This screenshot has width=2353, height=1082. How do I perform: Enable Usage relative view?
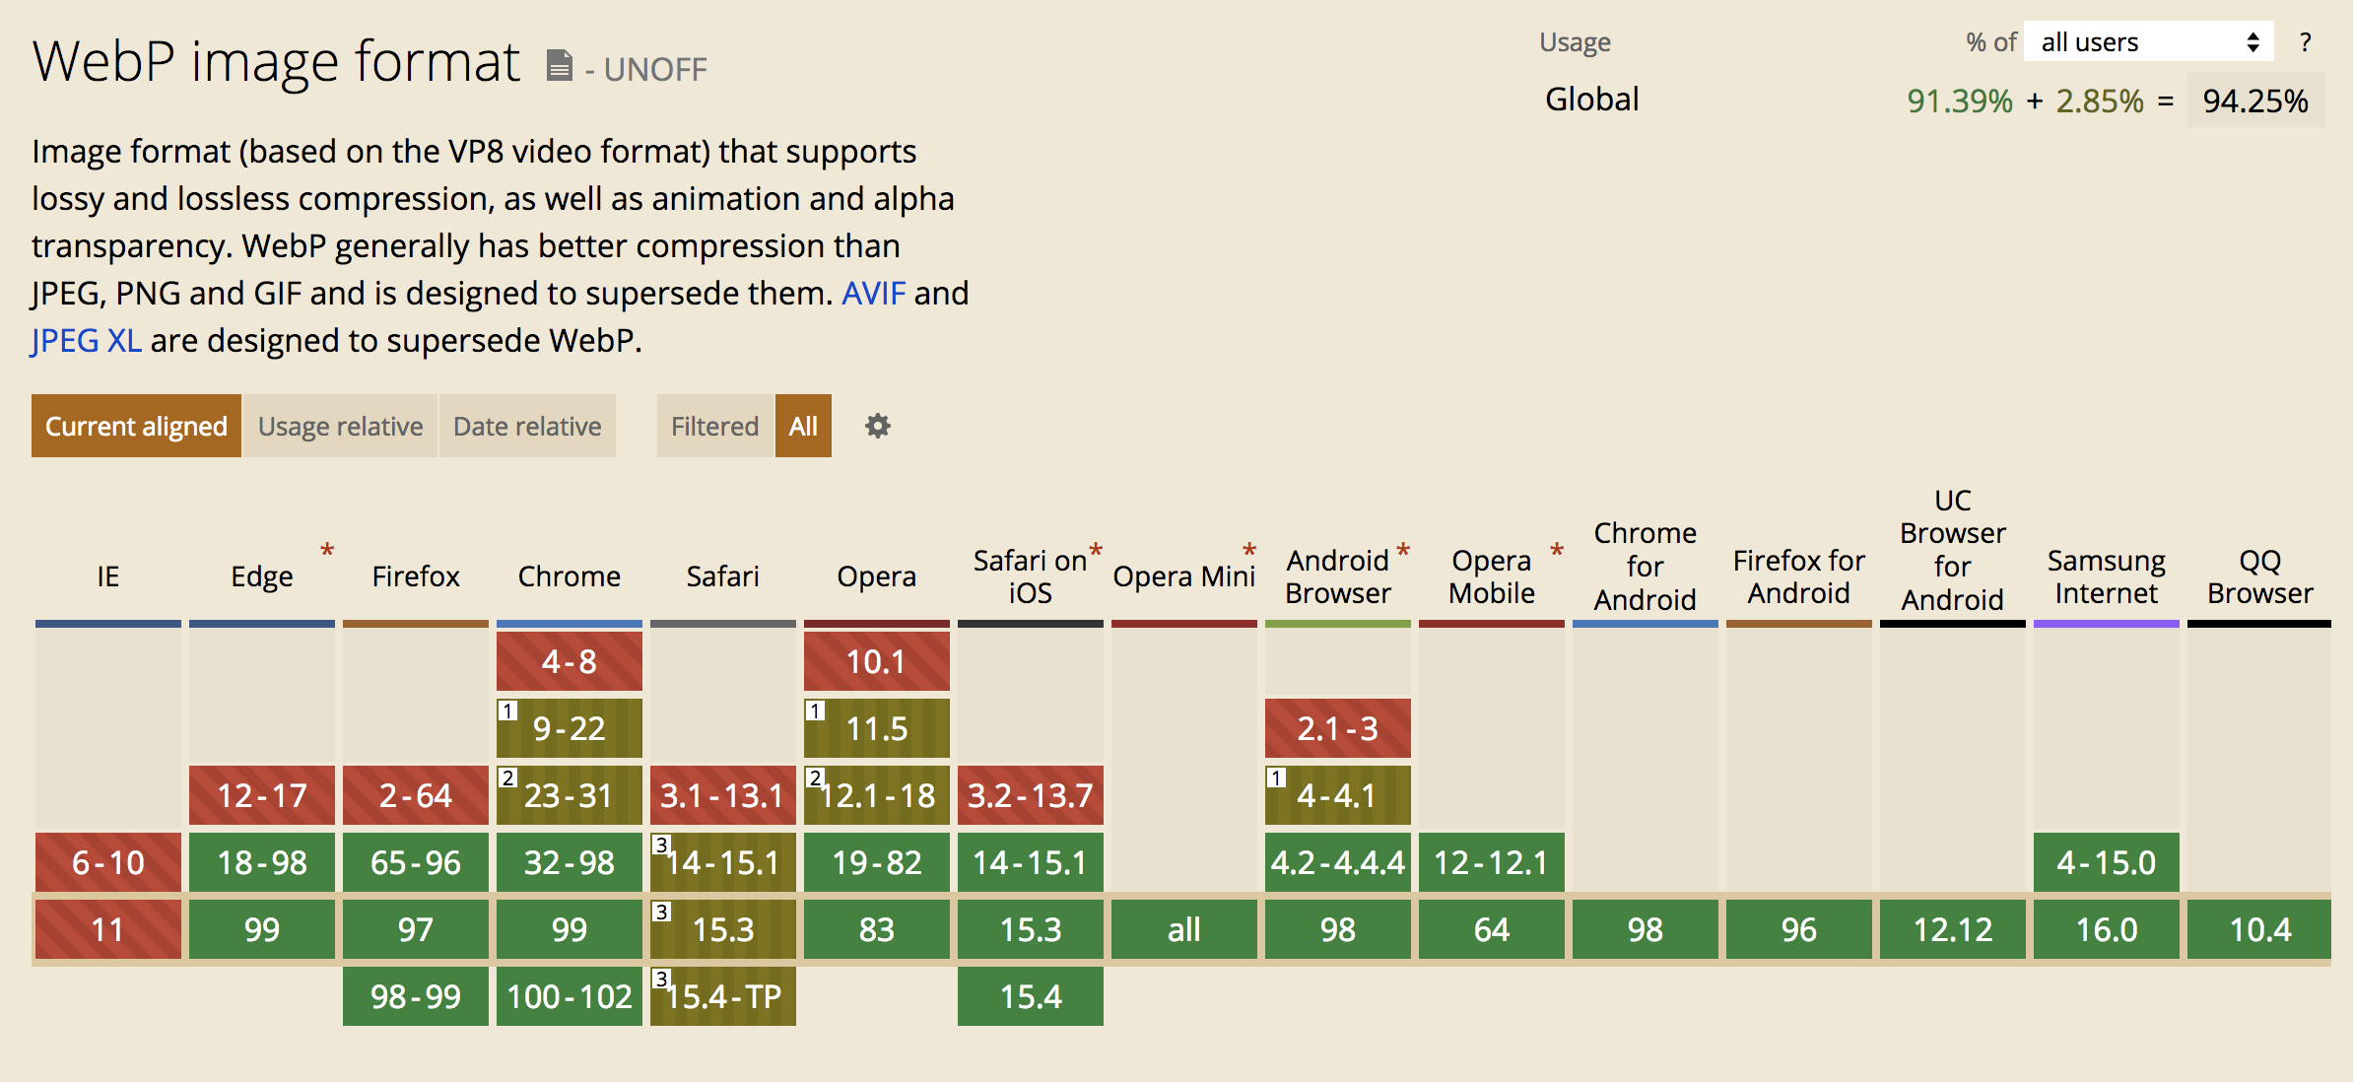[x=340, y=426]
